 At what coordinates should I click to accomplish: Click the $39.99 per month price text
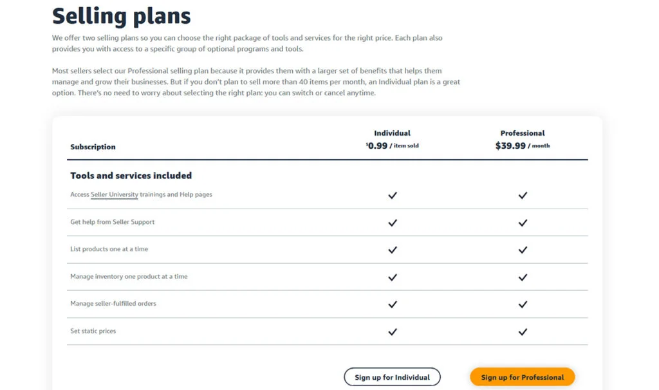(523, 145)
